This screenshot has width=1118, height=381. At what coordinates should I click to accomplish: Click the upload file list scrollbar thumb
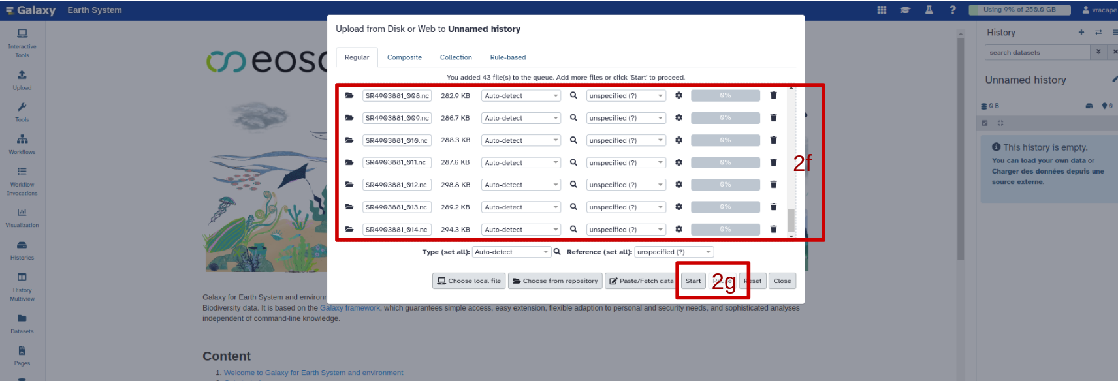coord(791,221)
